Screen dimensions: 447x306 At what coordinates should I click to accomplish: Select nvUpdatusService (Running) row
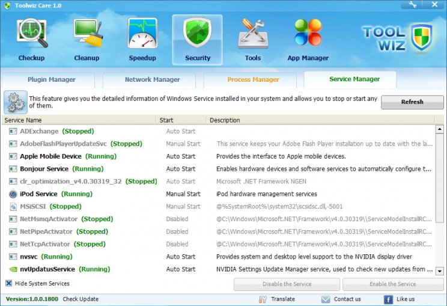[219, 269]
